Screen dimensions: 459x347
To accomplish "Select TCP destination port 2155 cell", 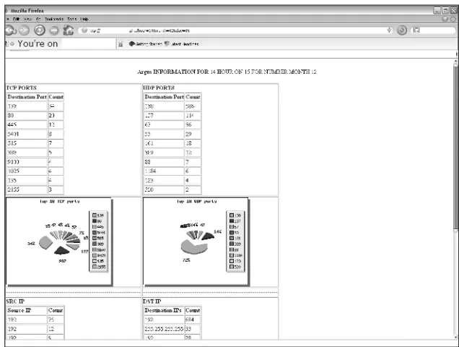I will (27, 189).
